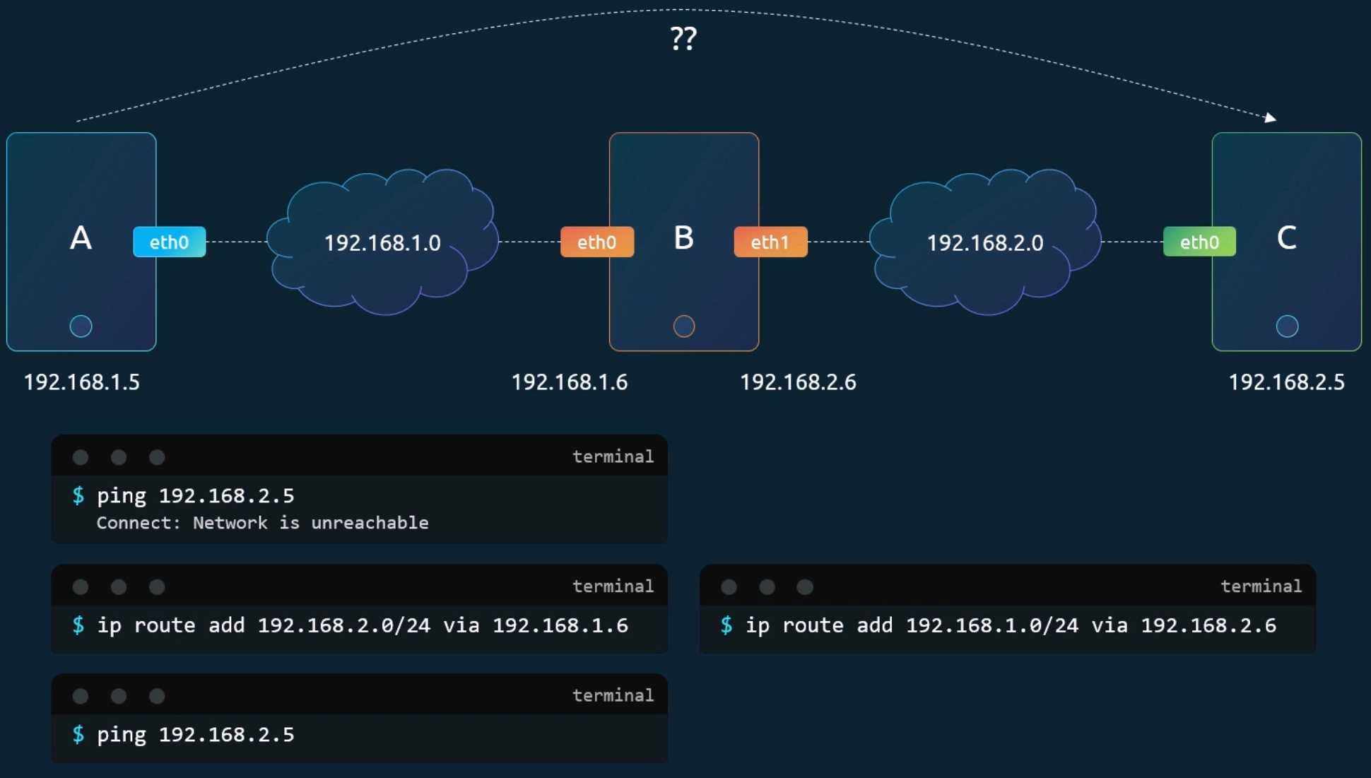1371x778 pixels.
Task: Click the IP address 192.168.1.5 label
Action: (82, 382)
